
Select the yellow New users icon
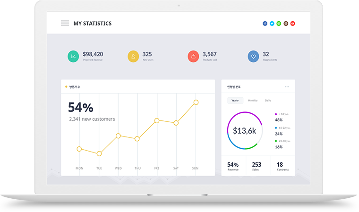133,56
